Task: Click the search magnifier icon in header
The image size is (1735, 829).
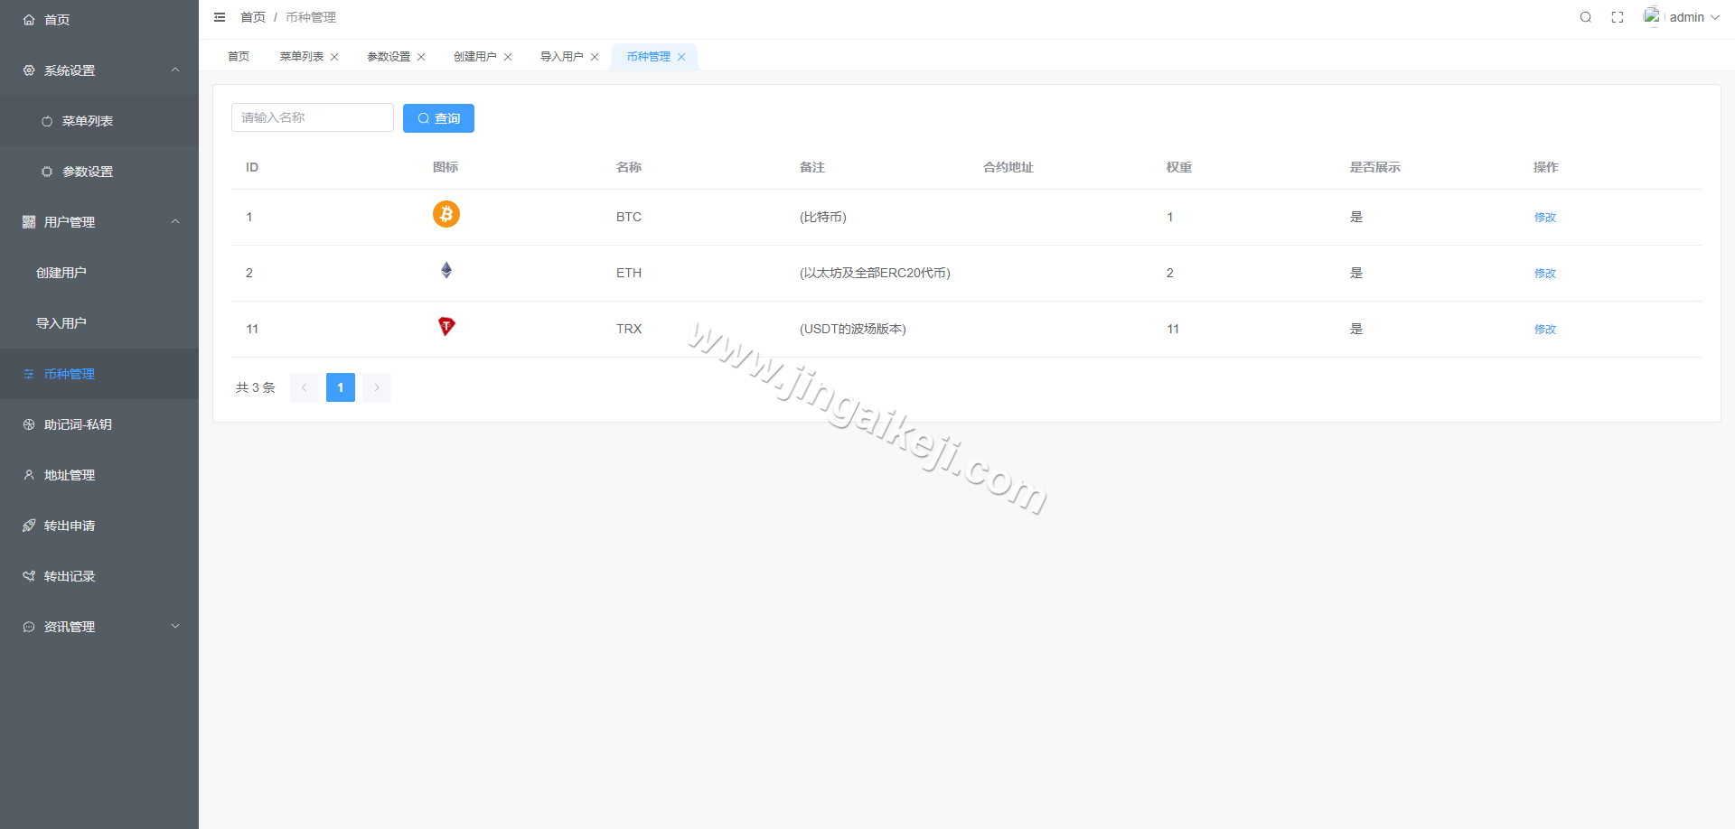Action: (x=1586, y=17)
